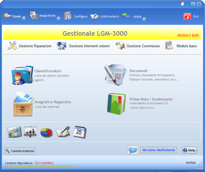Click the Documenti heading
The width and height of the screenshot is (205, 172).
[138, 71]
